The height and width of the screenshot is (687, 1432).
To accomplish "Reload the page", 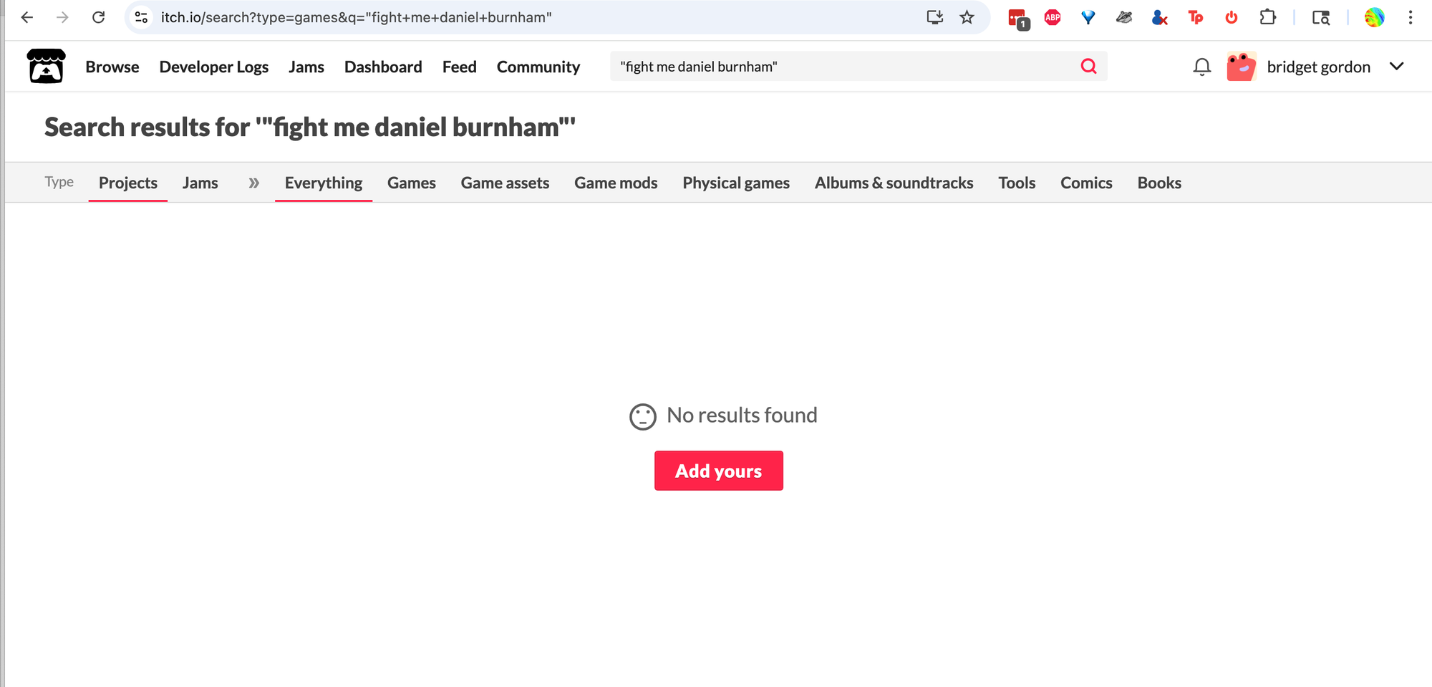I will (x=99, y=17).
